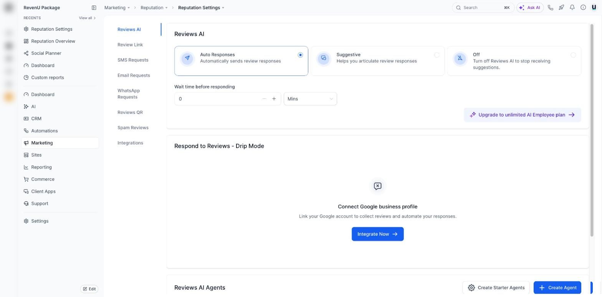Select the Auto Responses radio button
This screenshot has height=297, width=602.
(300, 55)
